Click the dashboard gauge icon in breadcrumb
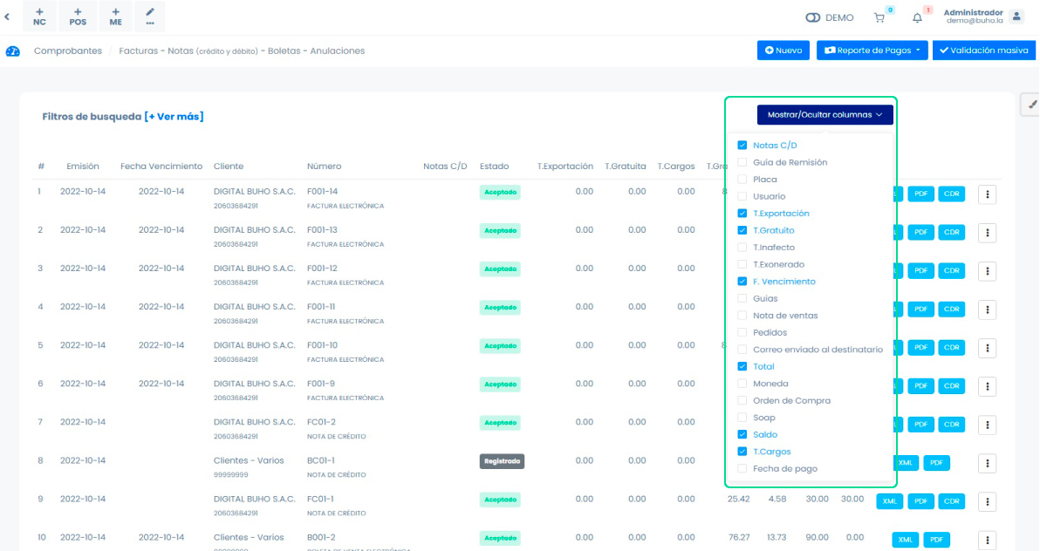The image size is (1040, 551). click(x=12, y=51)
